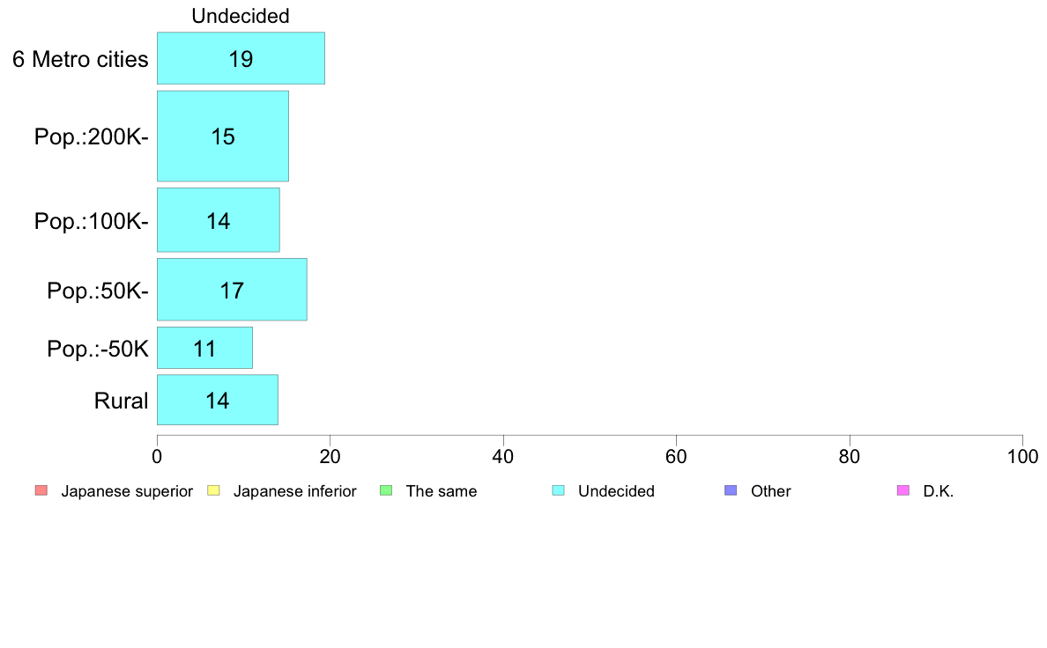Viewport: 1047px width, 648px height.
Task: Click the Pop.:-50K category label
Action: coord(98,349)
